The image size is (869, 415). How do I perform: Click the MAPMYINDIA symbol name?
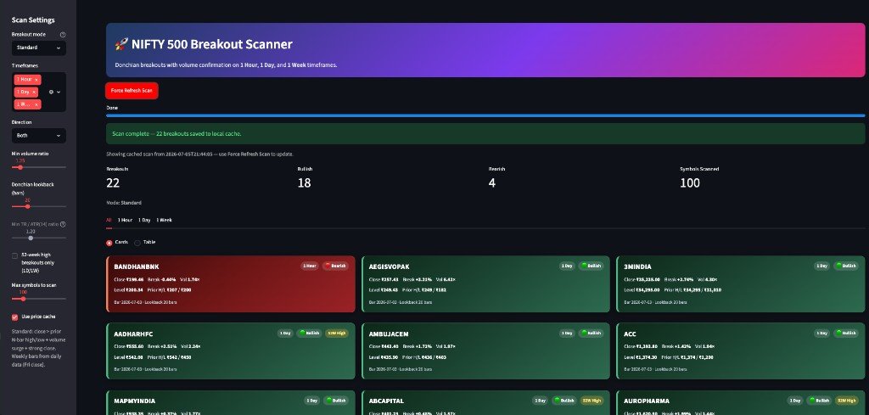[135, 401]
